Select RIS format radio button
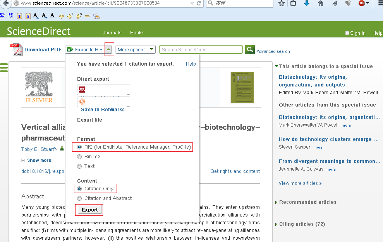This screenshot has width=383, height=242. [x=79, y=147]
